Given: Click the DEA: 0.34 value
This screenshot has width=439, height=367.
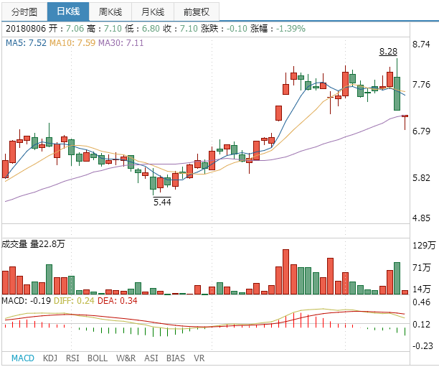Looking at the screenshot, I should coord(118,301).
